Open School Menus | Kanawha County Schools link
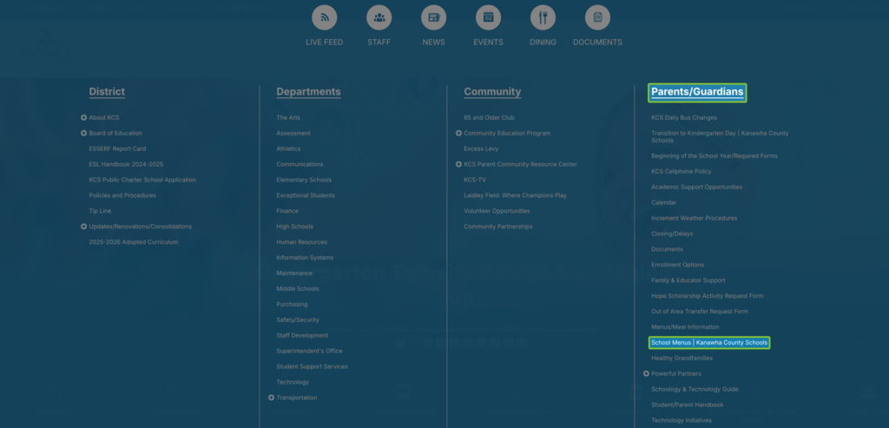889x428 pixels. click(x=709, y=343)
